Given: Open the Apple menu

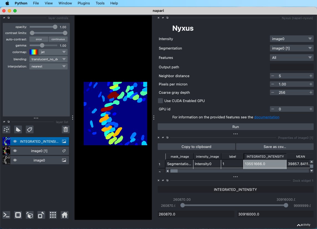Looking at the screenshot, I should pyautogui.click(x=7, y=3).
